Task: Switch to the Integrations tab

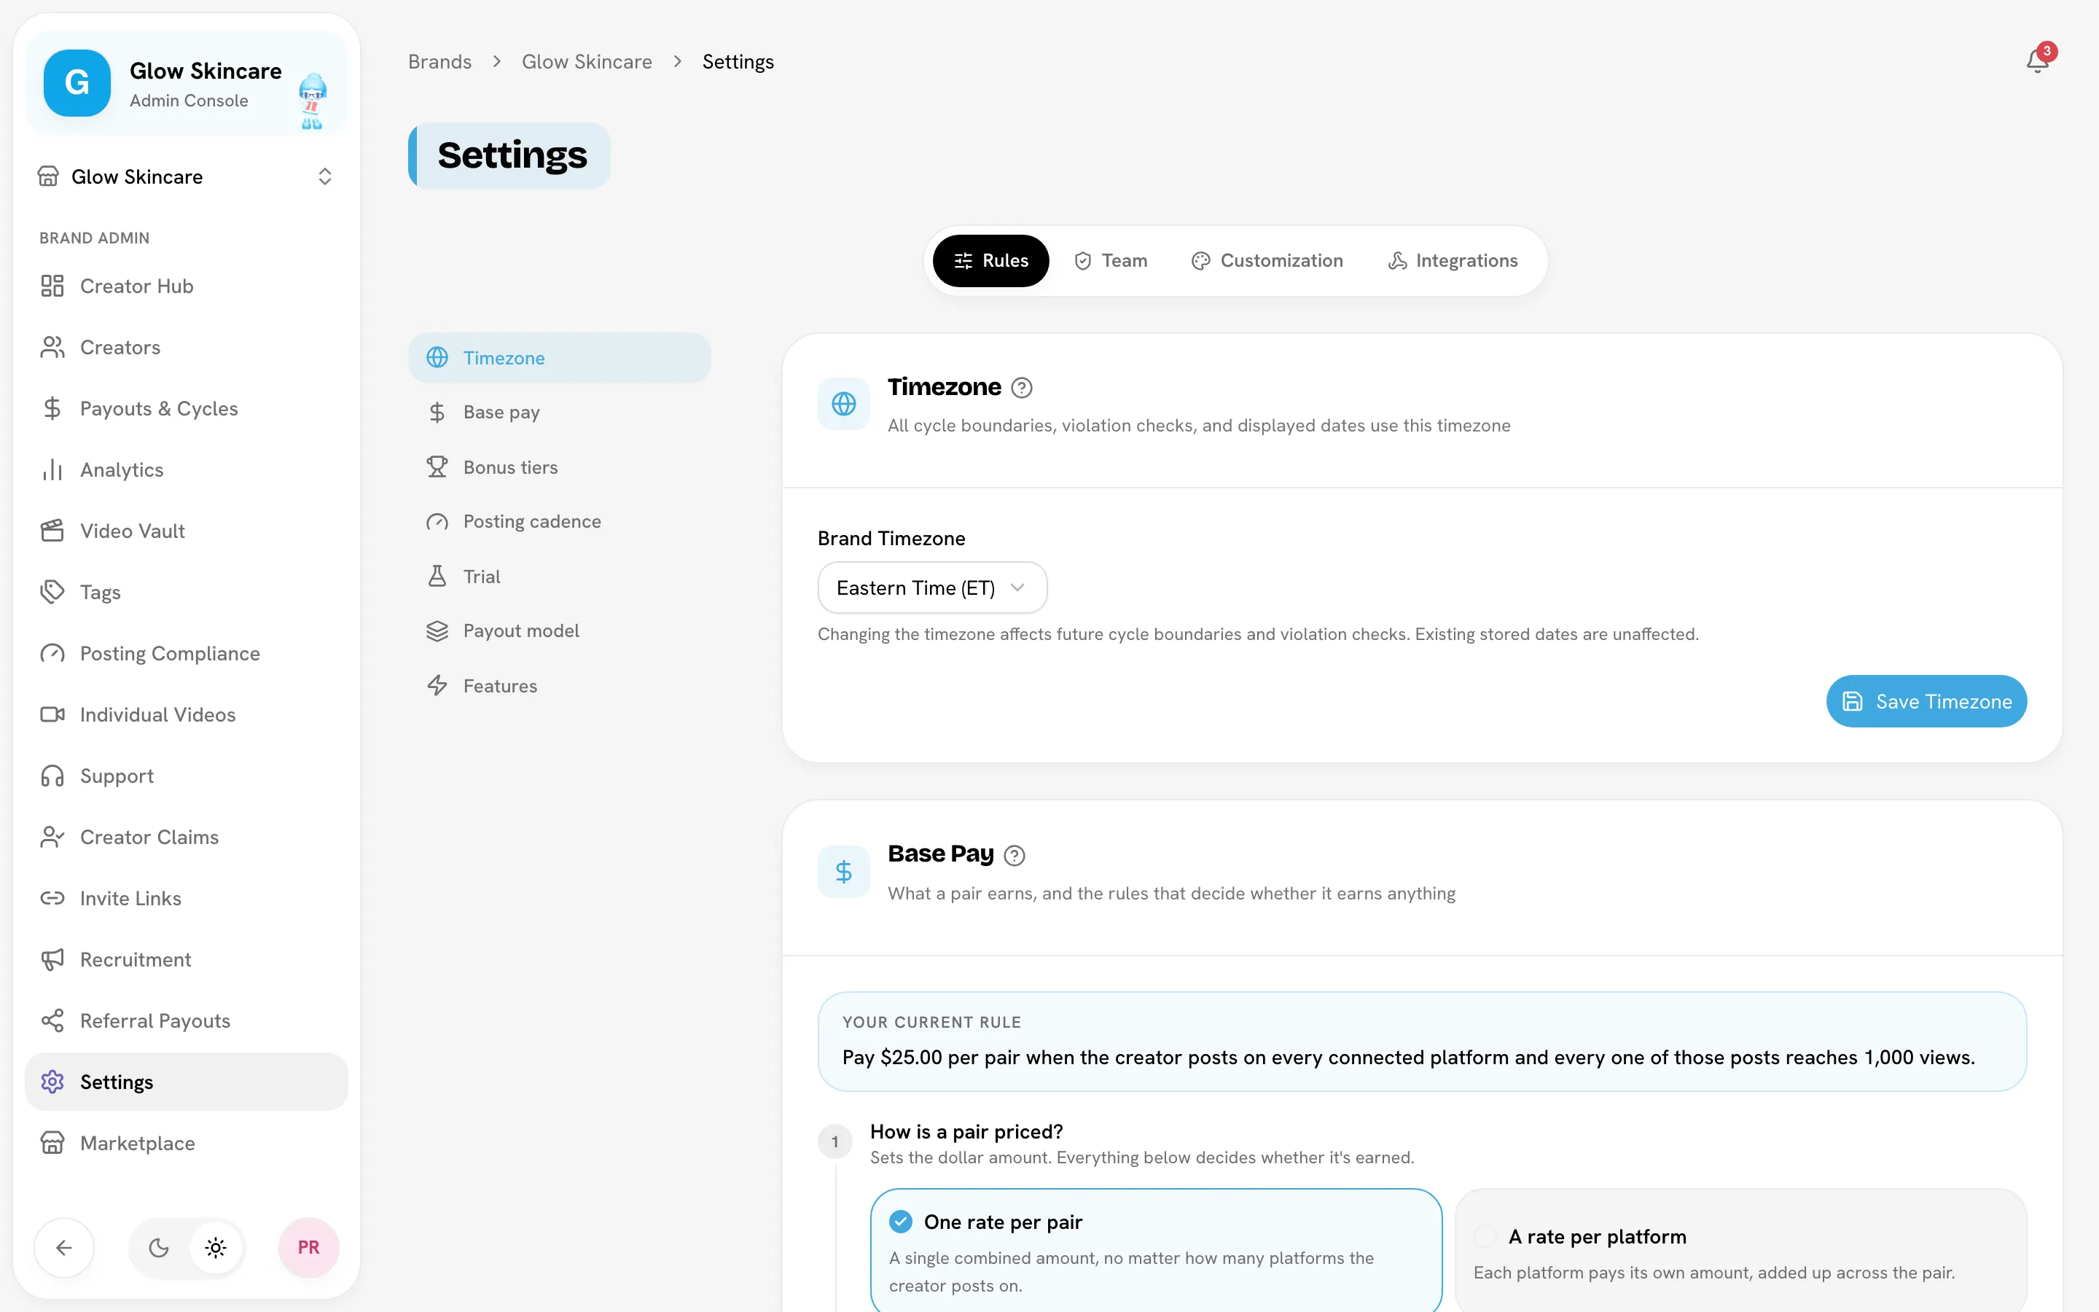Action: click(1453, 260)
